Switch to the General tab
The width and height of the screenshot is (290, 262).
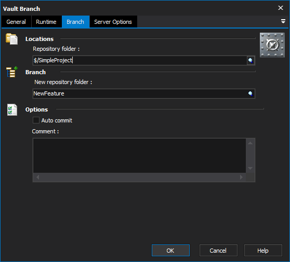[16, 22]
